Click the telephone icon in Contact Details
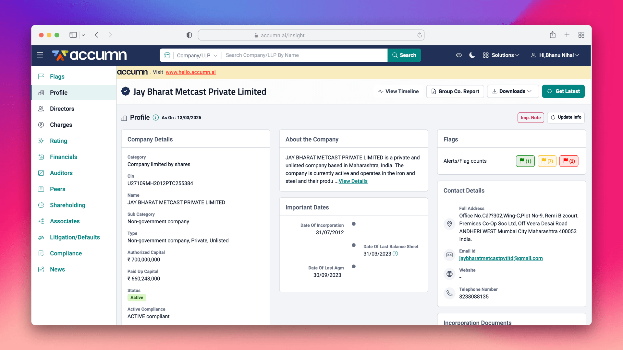The image size is (623, 350). pyautogui.click(x=449, y=293)
